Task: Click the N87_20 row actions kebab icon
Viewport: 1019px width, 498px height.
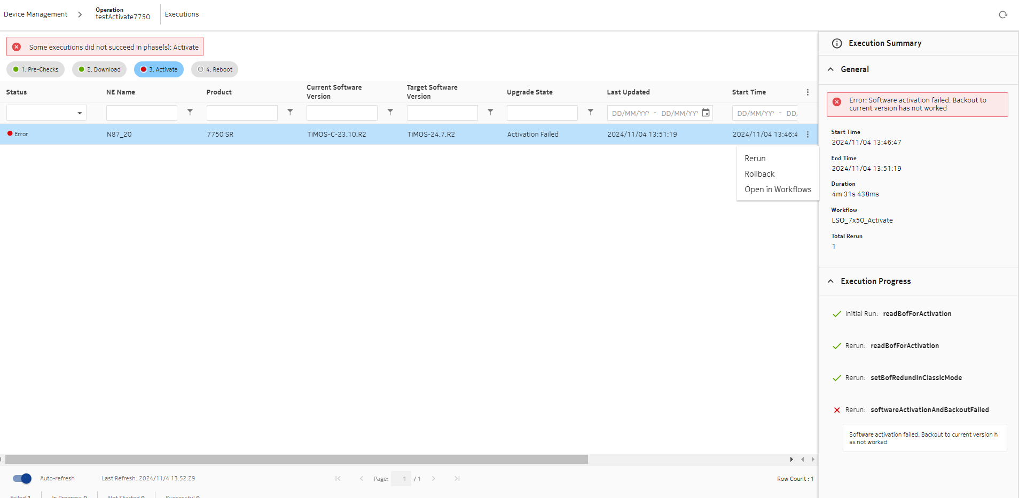Action: tap(807, 135)
